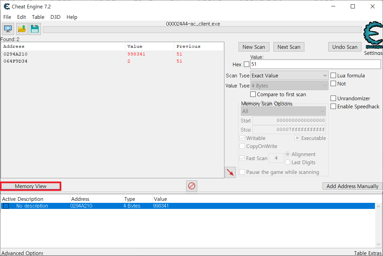
Task: Enable Pause the game while scanning
Action: 242,172
